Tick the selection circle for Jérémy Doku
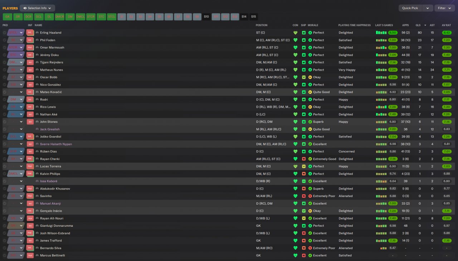The image size is (458, 261). tap(5, 55)
